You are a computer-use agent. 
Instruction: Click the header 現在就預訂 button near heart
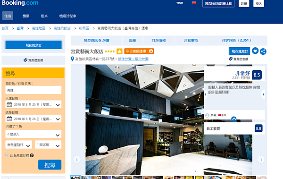(x=240, y=51)
